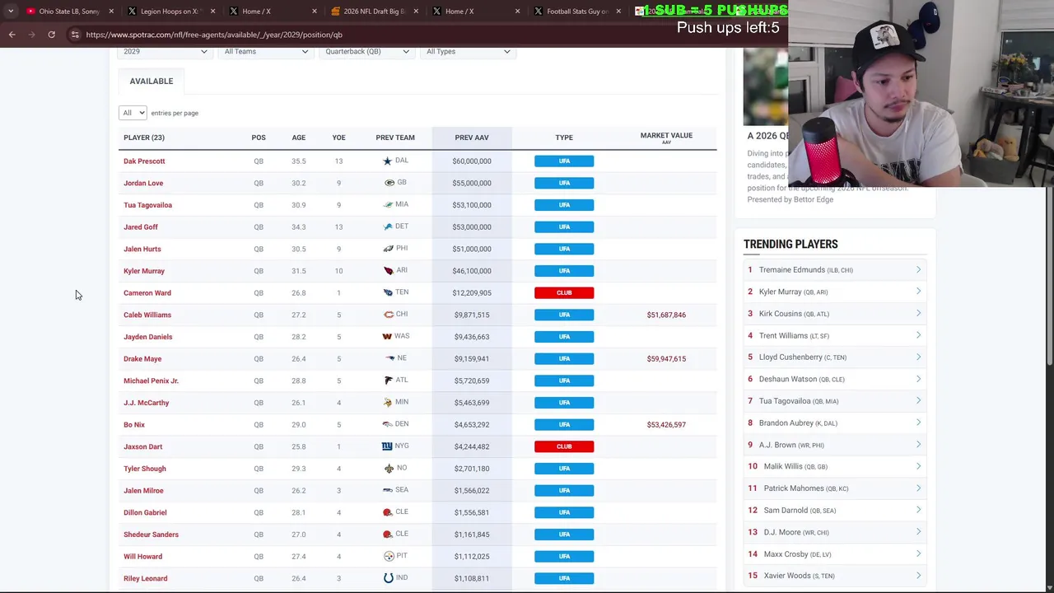The height and width of the screenshot is (593, 1054).
Task: Click the Titans logo in Cameron Ward row
Action: click(x=389, y=292)
